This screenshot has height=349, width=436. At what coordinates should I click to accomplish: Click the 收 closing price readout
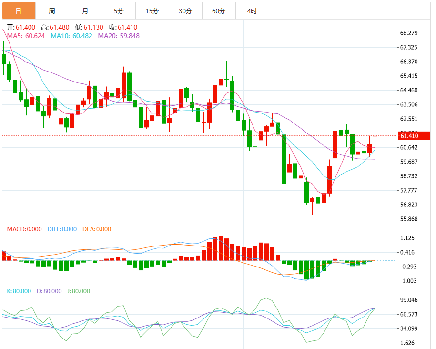click(x=121, y=28)
